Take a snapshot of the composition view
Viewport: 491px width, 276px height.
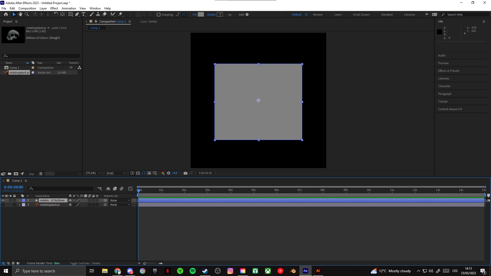pyautogui.click(x=186, y=173)
